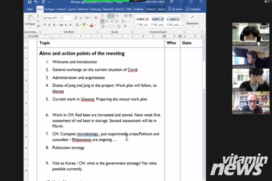Viewport: 272px width, 181px height.
Task: Open Schriftart dialog launcher
Action: coord(98,32)
